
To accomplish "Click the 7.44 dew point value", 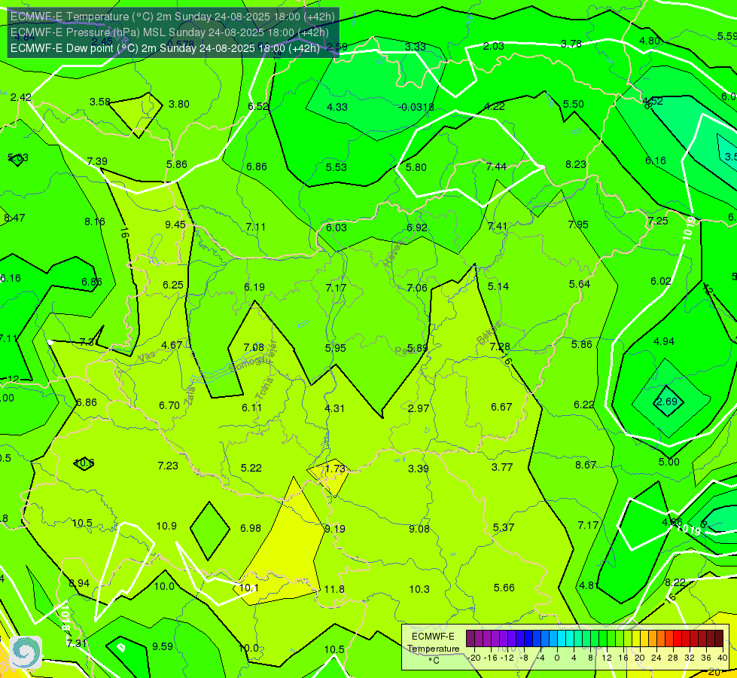I will pos(496,166).
